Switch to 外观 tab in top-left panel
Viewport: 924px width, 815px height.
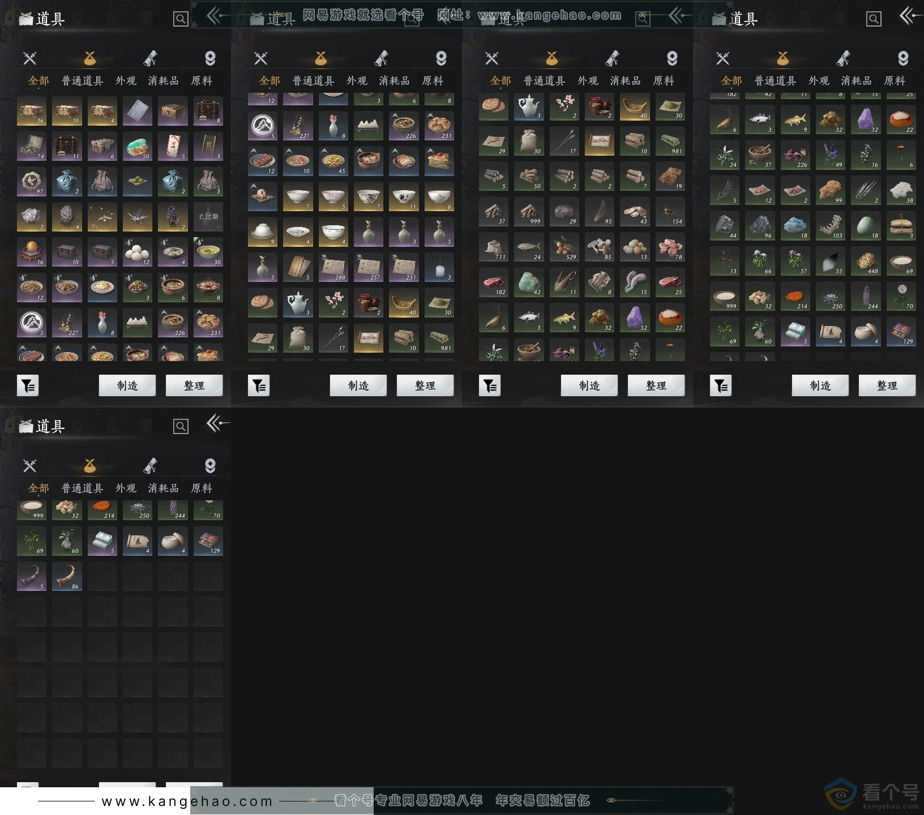126,81
